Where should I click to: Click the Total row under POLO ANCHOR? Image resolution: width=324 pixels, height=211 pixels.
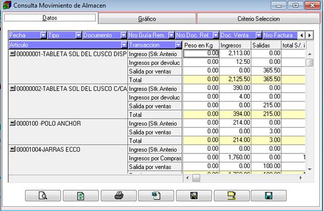click(x=155, y=141)
